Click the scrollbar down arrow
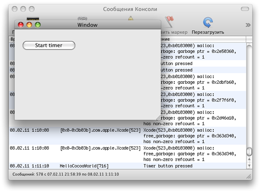Viewport: 260px width, 191px height. [x=249, y=166]
